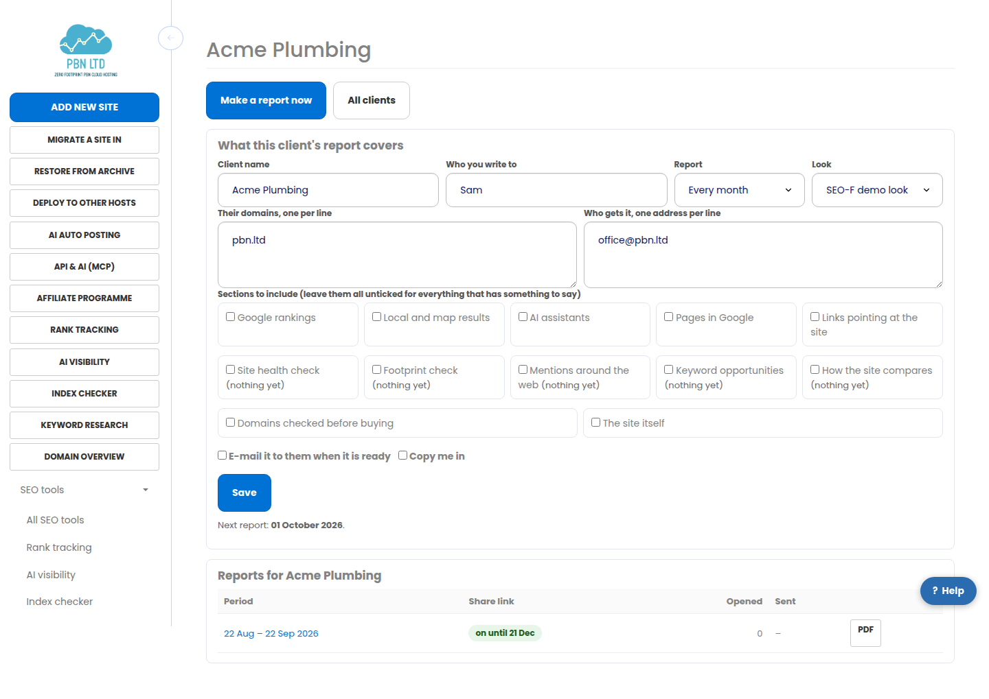The width and height of the screenshot is (989, 699).
Task: Click the Share link column header
Action: point(491,602)
